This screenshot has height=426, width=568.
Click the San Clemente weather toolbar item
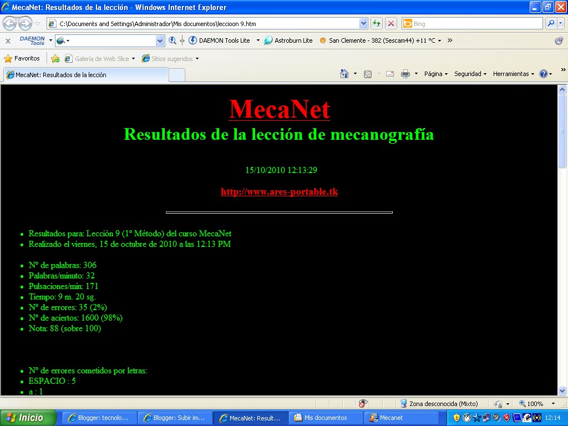(x=381, y=40)
